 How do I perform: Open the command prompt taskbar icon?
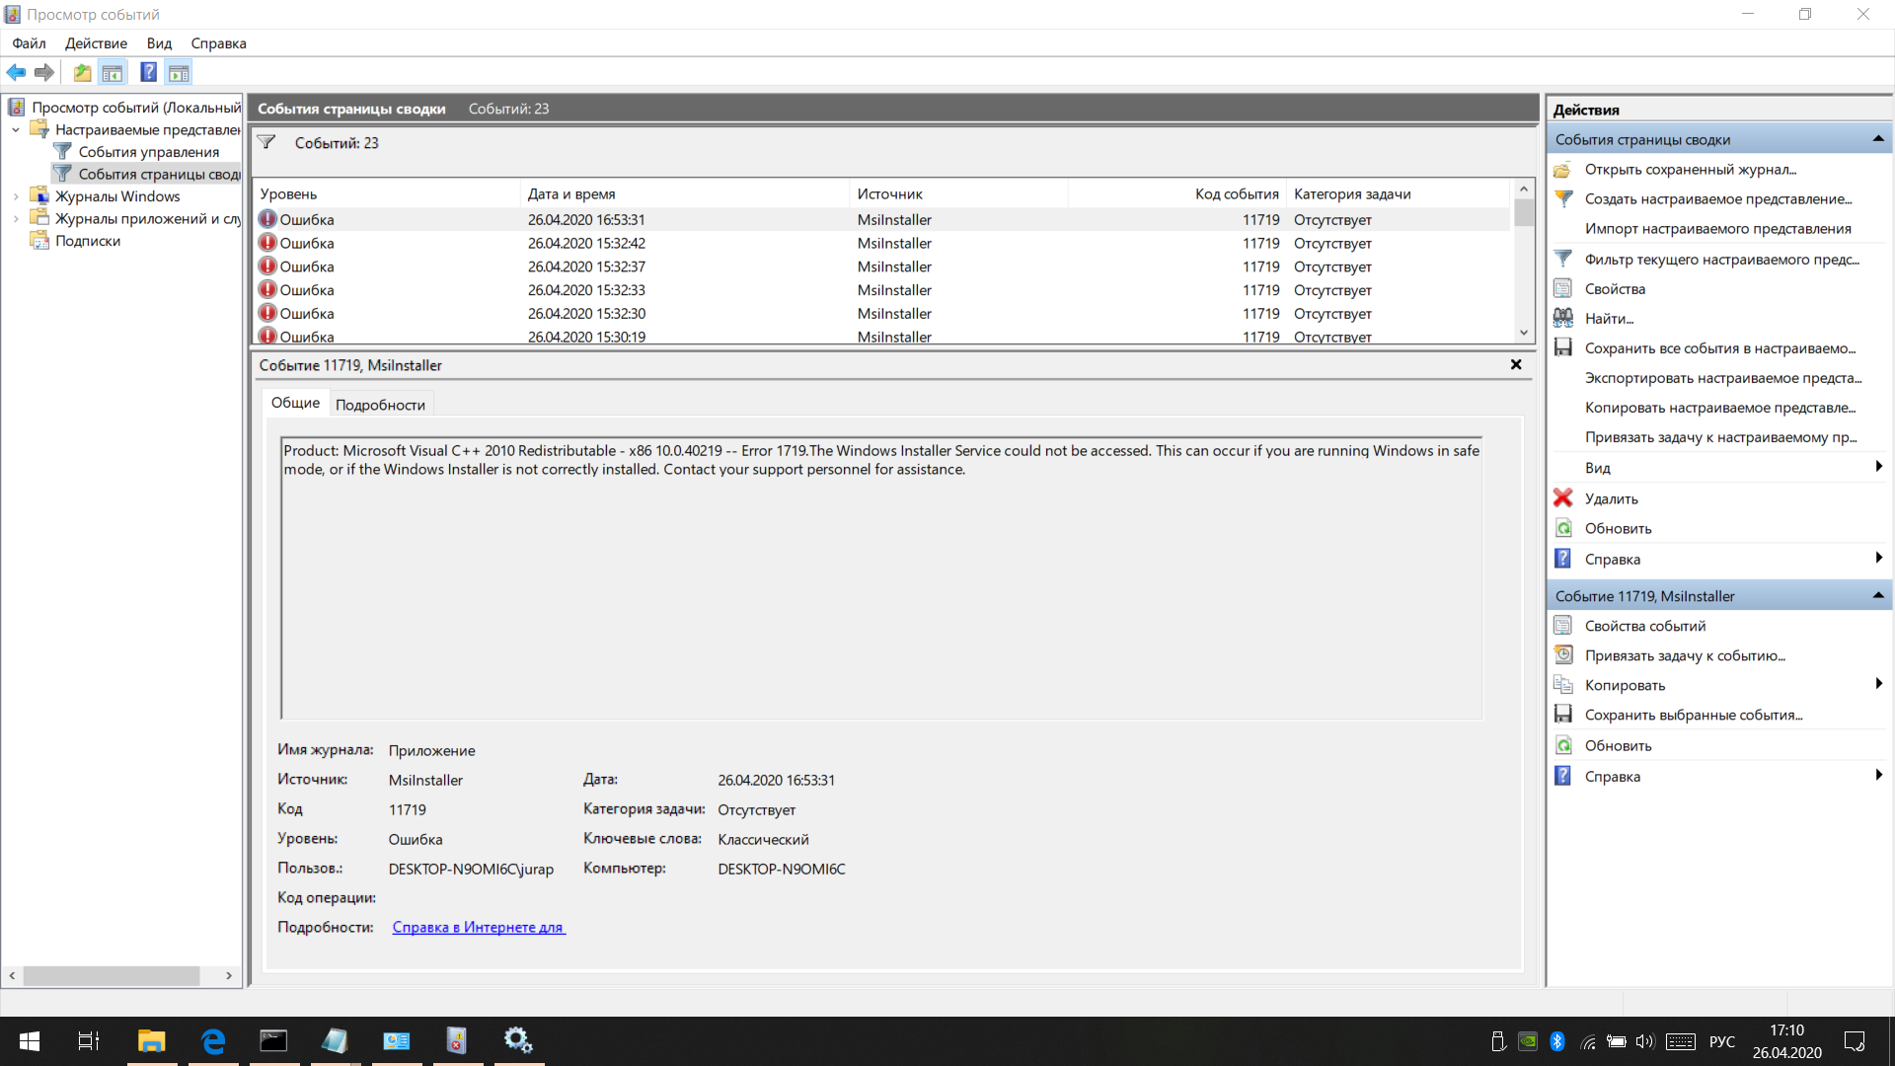point(273,1040)
